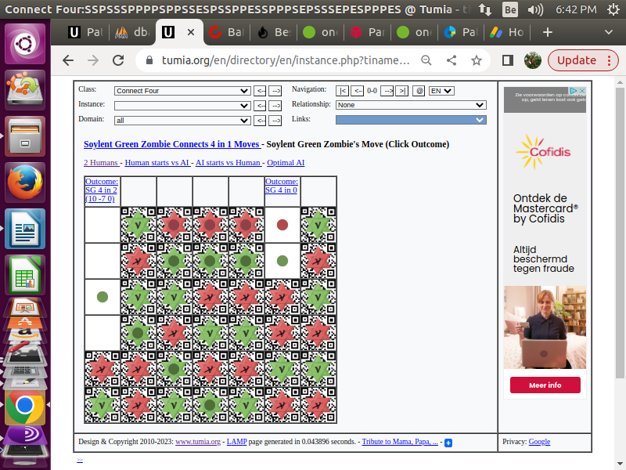
Task: Expand the Class dropdown showing Connect Four
Action: click(x=182, y=91)
